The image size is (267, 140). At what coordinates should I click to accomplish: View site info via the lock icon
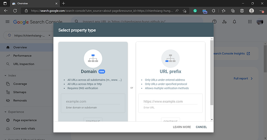[26, 11]
